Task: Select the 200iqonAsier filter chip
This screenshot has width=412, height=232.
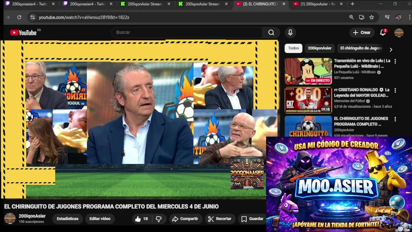Action: (320, 48)
